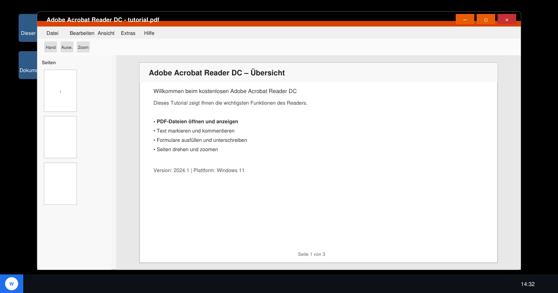The height and width of the screenshot is (293, 558).
Task: Open the Extras menu
Action: [128, 33]
